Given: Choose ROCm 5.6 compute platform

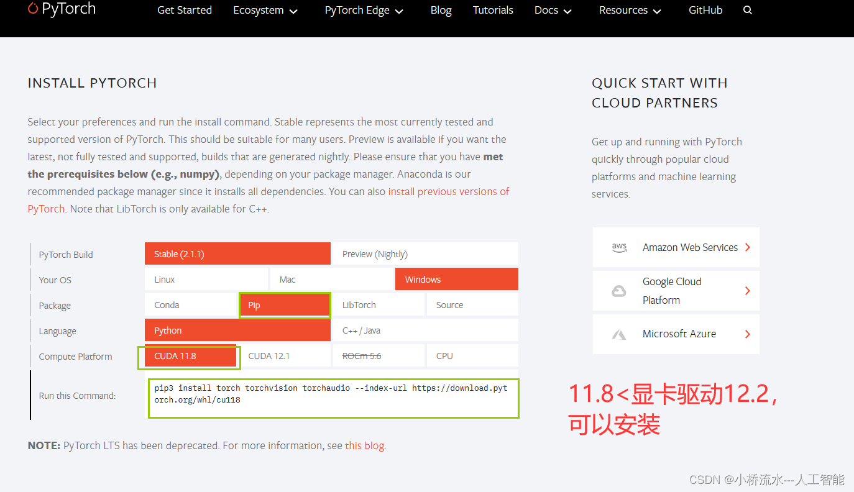Looking at the screenshot, I should pyautogui.click(x=379, y=356).
